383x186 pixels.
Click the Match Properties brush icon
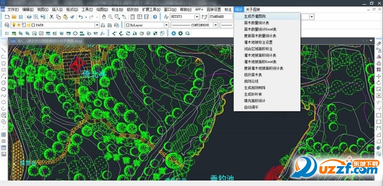tap(72, 17)
